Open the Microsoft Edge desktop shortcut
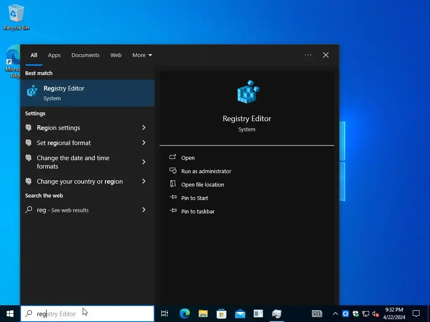Image resolution: width=430 pixels, height=322 pixels. [13, 62]
